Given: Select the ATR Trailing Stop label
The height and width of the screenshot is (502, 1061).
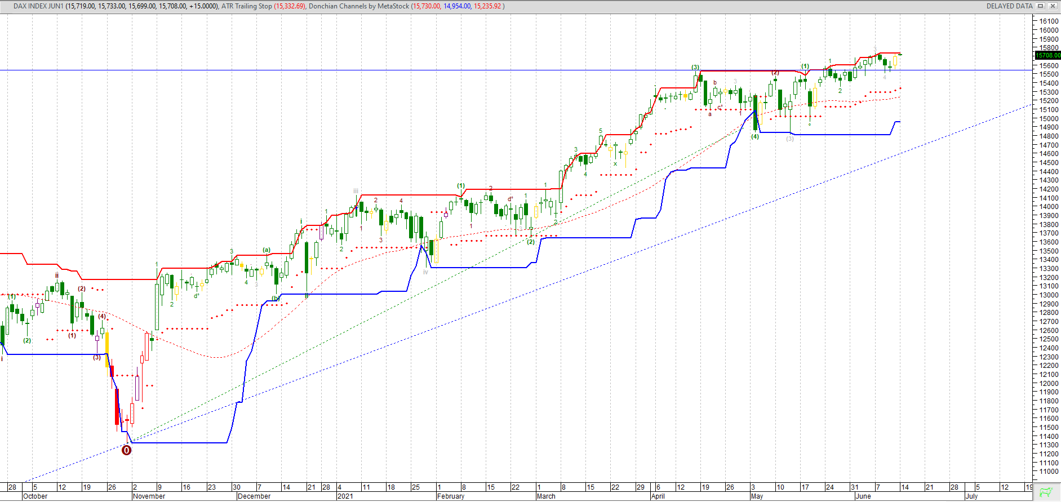Looking at the screenshot, I should tap(247, 6).
